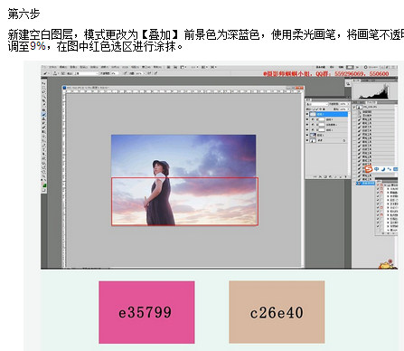
Task: Select the Lasso tool
Action: click(x=44, y=91)
